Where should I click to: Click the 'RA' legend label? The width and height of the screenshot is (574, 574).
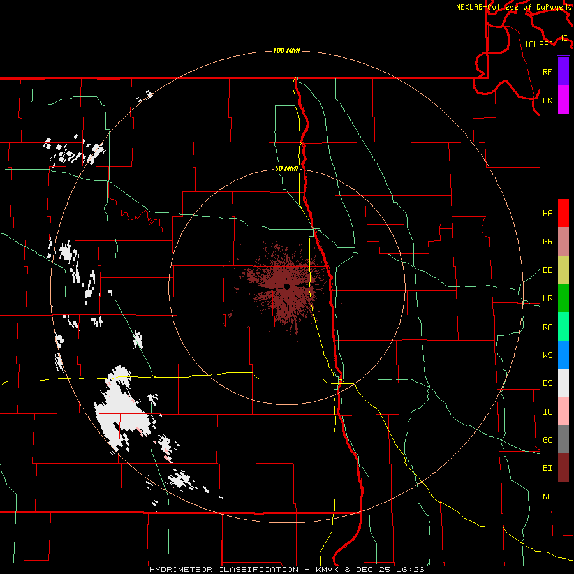[547, 327]
